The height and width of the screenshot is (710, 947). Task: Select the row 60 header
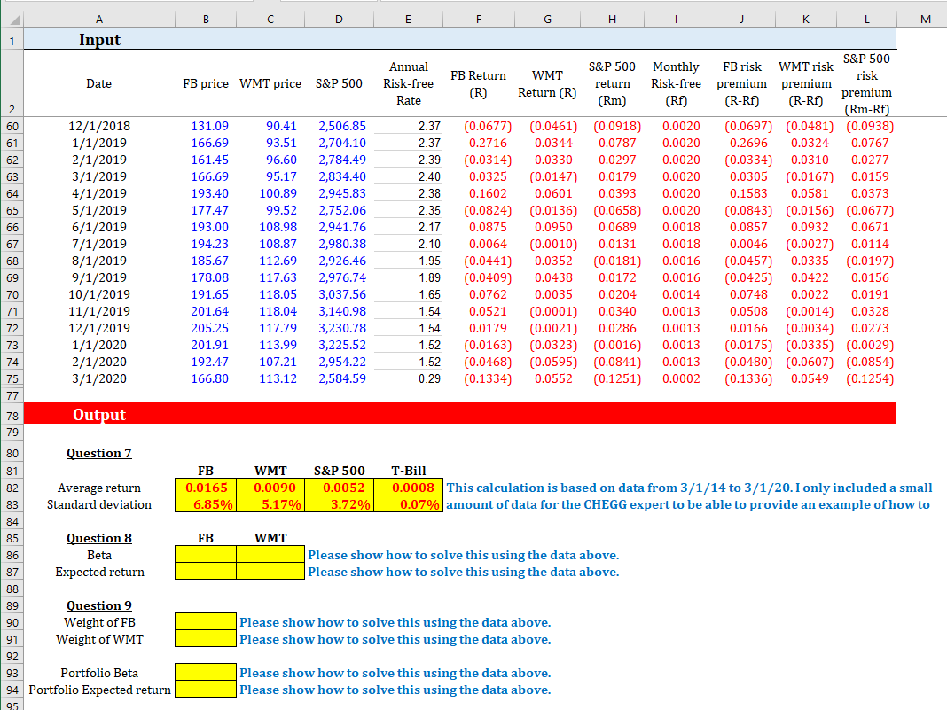pos(11,127)
